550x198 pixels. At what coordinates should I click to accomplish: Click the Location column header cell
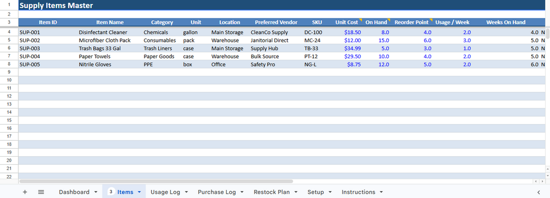click(230, 22)
